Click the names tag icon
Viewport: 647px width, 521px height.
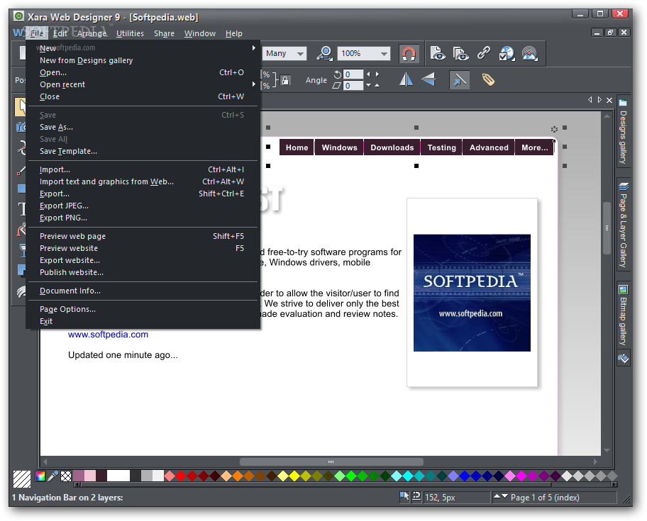tap(488, 79)
